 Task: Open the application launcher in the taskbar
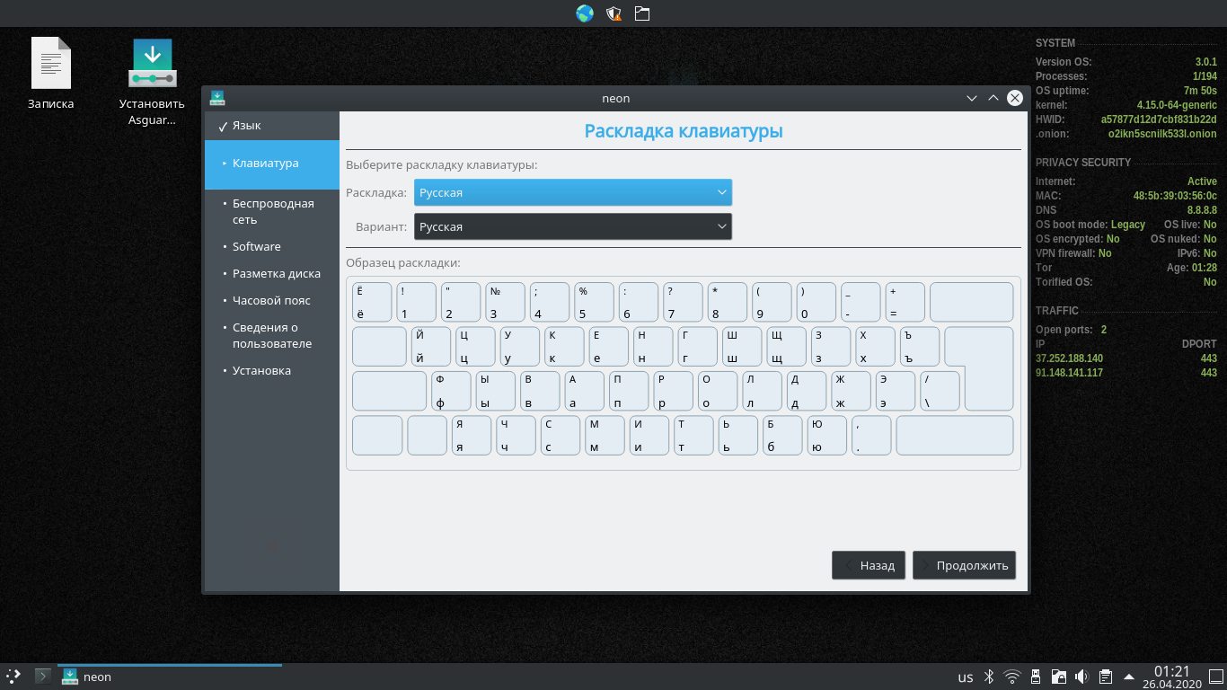(13, 677)
